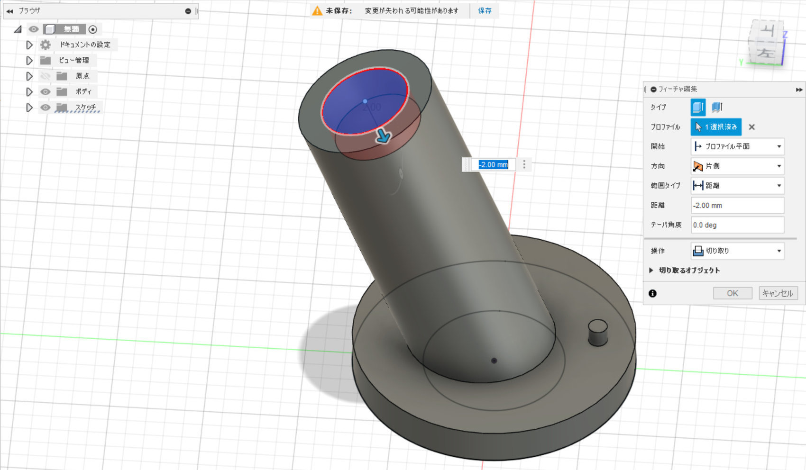Viewport: 806px width, 470px height.
Task: Expand 原点 tree node
Action: pos(29,76)
